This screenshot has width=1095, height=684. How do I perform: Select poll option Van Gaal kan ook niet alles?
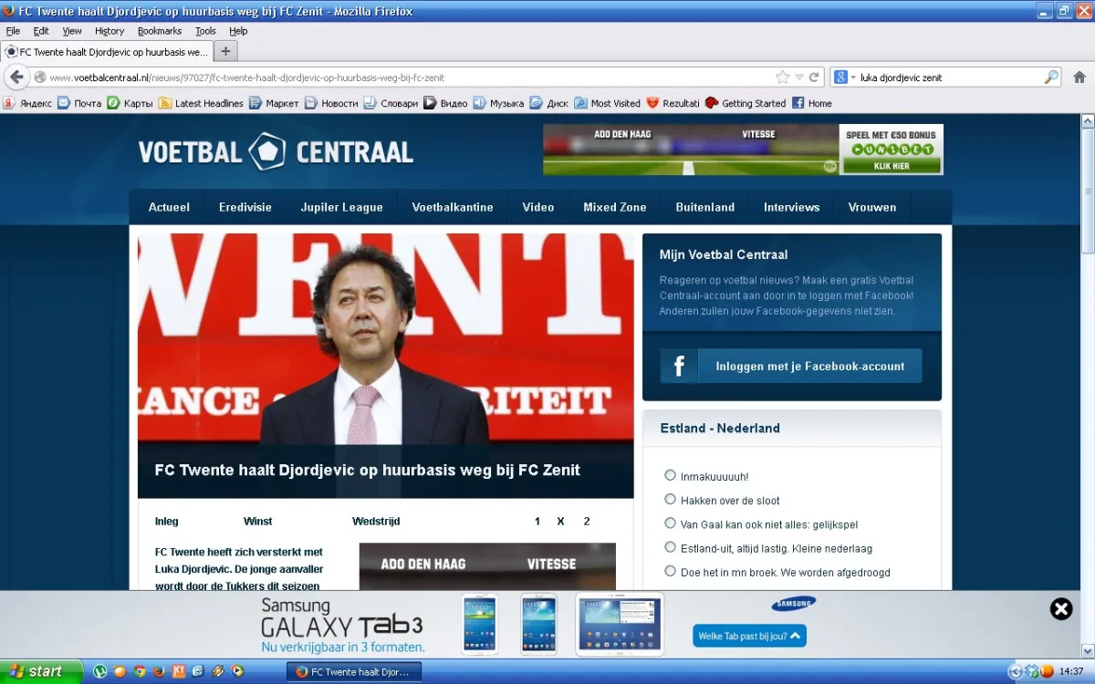pyautogui.click(x=670, y=523)
